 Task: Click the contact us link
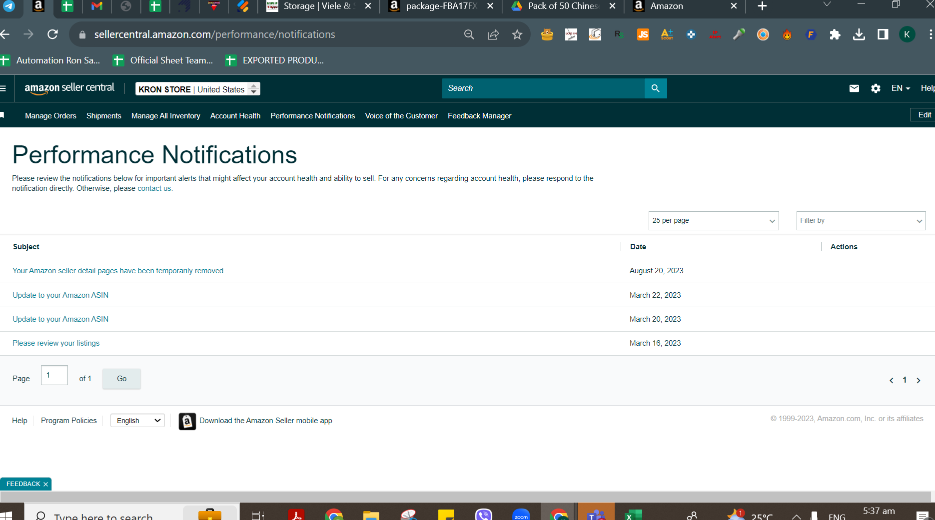tap(154, 188)
